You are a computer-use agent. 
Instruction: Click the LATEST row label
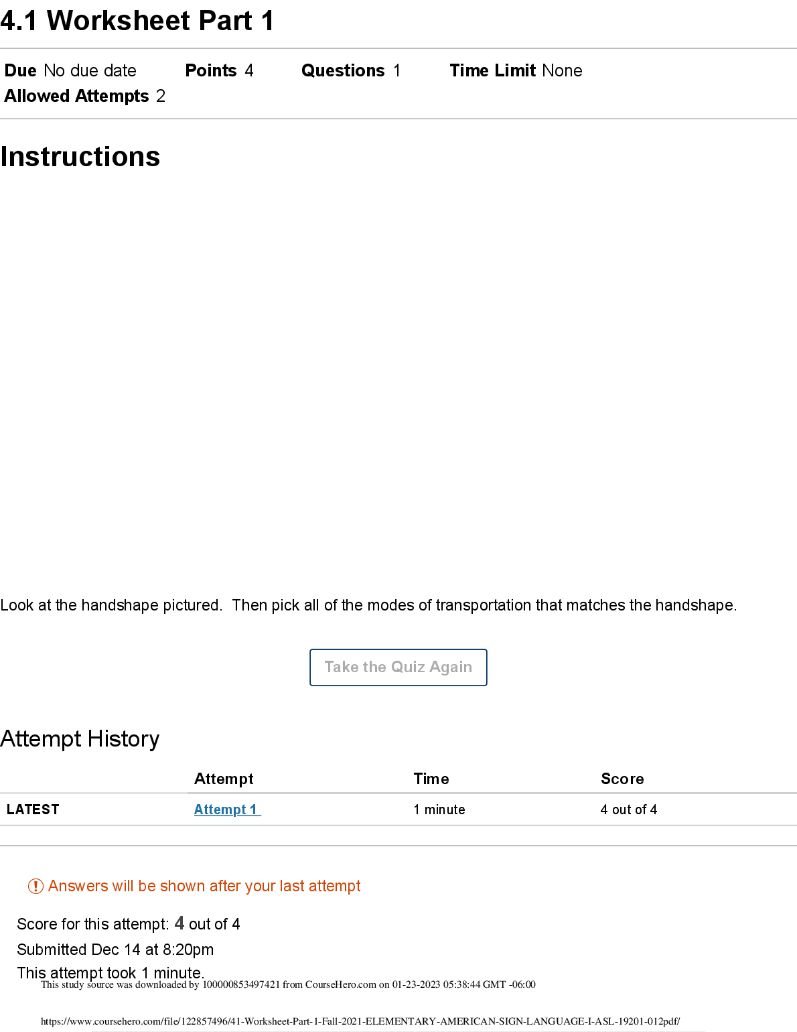33,810
